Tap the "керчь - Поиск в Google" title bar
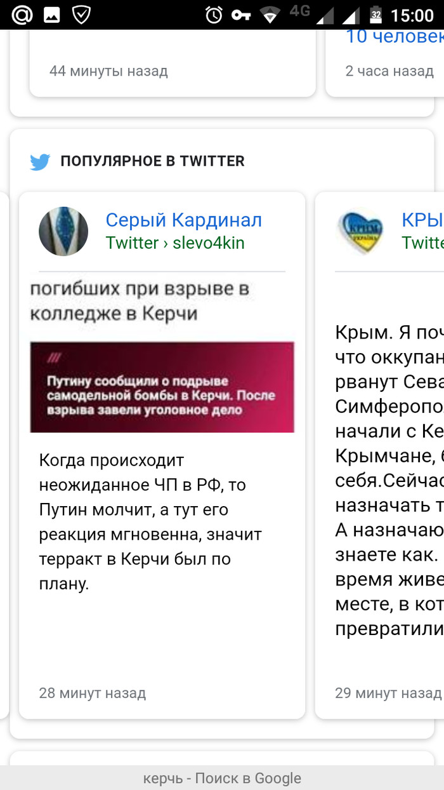Image resolution: width=444 pixels, height=790 pixels. tap(222, 778)
